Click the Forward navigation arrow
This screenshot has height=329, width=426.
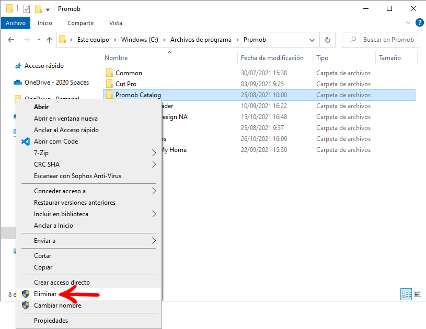point(26,40)
